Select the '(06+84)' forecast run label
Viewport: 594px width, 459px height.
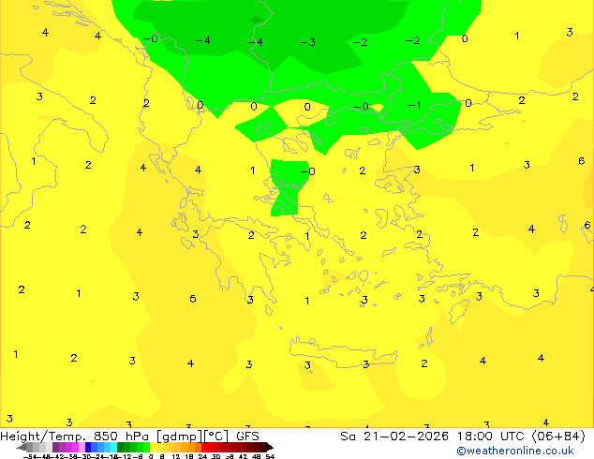(558, 437)
